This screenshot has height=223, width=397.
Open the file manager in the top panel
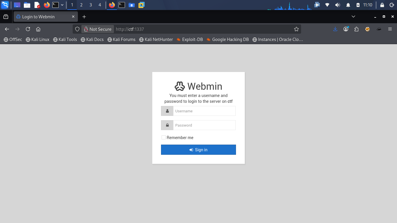(27, 5)
